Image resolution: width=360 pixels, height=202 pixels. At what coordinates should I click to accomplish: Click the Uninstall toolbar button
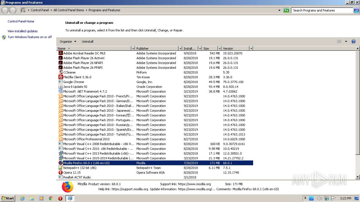point(87,42)
